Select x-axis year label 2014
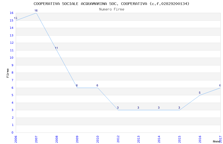 point(159,139)
